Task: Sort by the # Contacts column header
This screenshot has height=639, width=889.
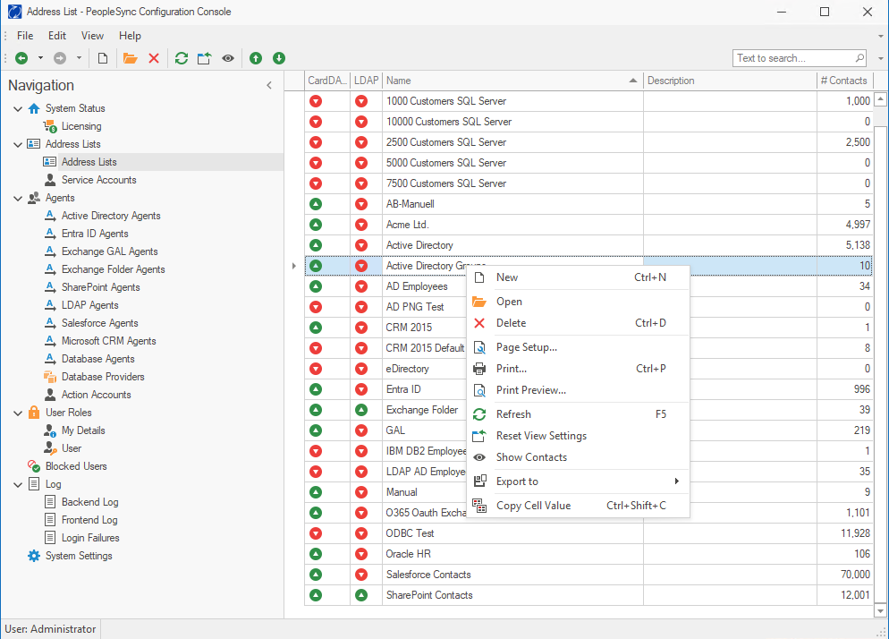Action: [844, 81]
